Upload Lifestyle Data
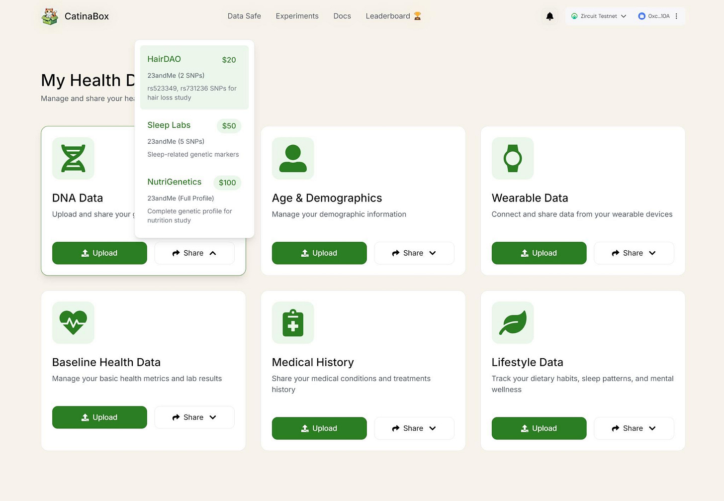This screenshot has height=501, width=724. tap(539, 428)
